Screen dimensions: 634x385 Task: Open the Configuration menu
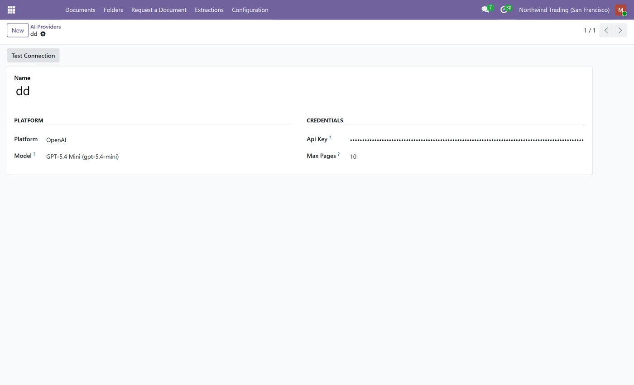tap(250, 10)
